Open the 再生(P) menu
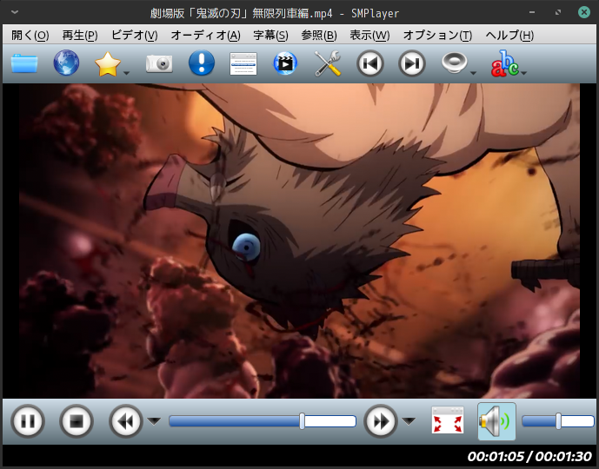599x469 pixels. tap(80, 36)
